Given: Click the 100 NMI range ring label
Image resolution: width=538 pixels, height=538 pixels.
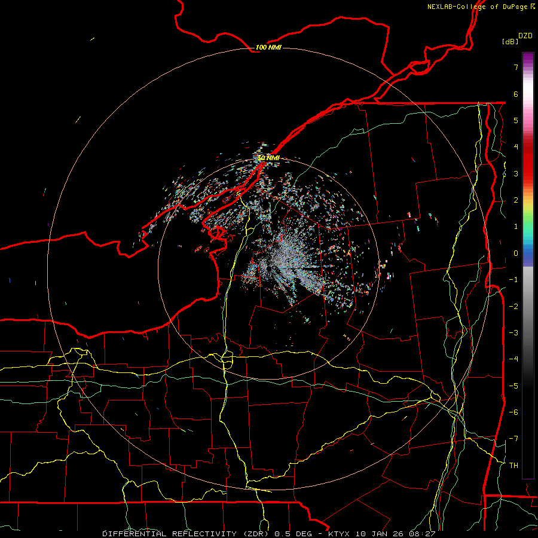Looking at the screenshot, I should [x=268, y=47].
